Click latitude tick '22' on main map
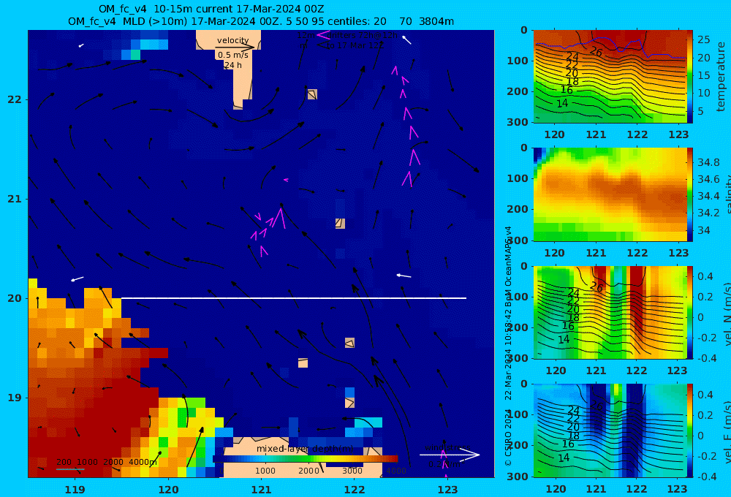731x497 pixels. [15, 99]
